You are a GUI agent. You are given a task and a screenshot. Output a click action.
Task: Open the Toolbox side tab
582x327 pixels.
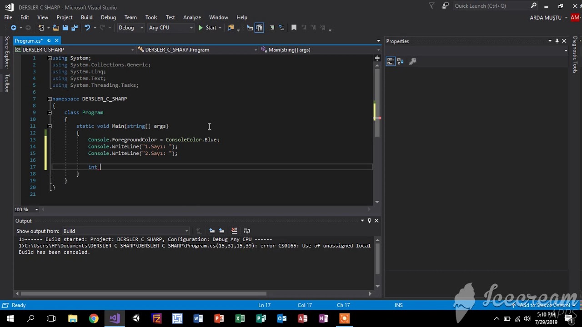pos(7,83)
